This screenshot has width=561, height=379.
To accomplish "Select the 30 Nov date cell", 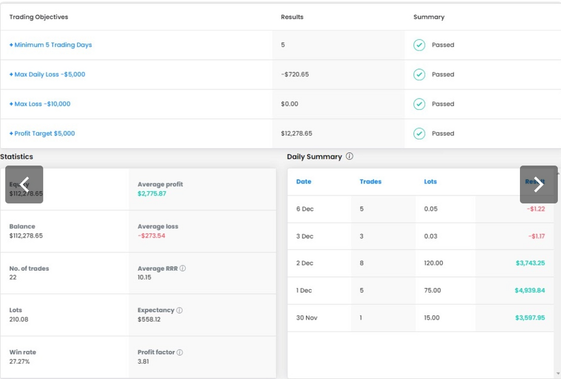I will (x=307, y=318).
